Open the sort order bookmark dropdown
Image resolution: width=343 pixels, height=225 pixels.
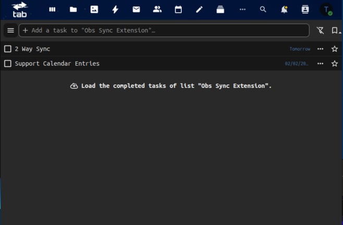pyautogui.click(x=335, y=30)
